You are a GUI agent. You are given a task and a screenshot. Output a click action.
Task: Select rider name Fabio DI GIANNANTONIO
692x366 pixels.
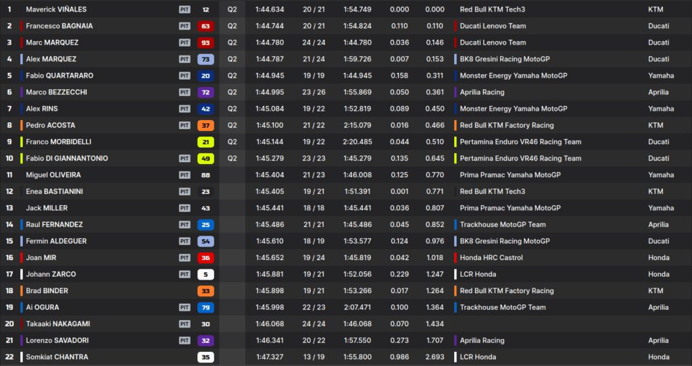(67, 158)
